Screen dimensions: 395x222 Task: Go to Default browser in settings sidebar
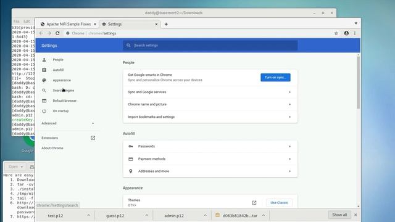[x=64, y=101]
